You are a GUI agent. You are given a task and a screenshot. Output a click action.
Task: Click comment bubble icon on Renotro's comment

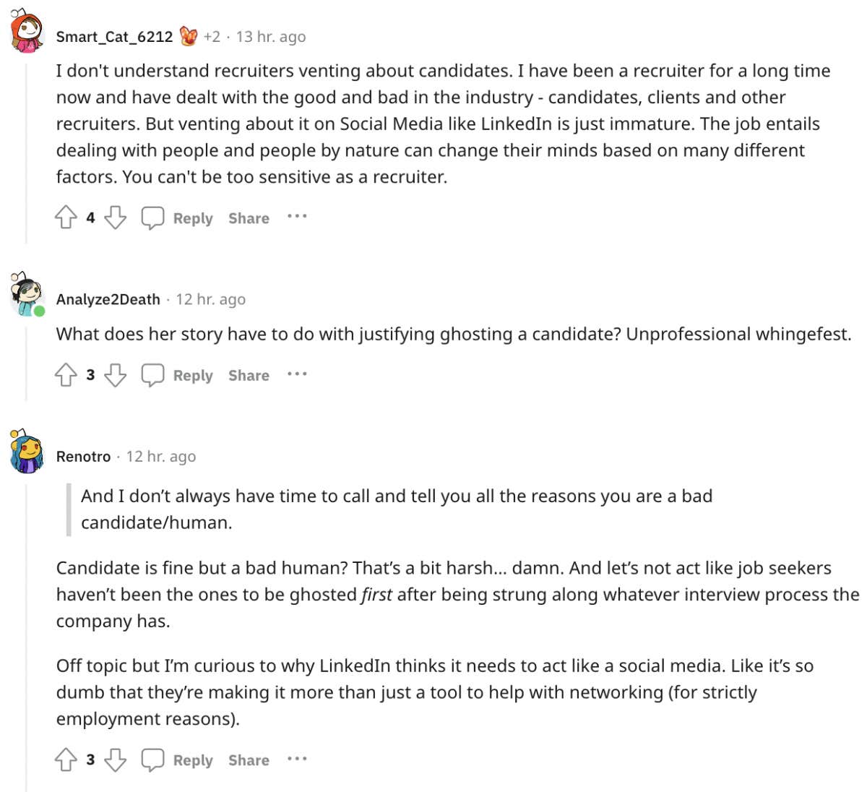pos(152,759)
